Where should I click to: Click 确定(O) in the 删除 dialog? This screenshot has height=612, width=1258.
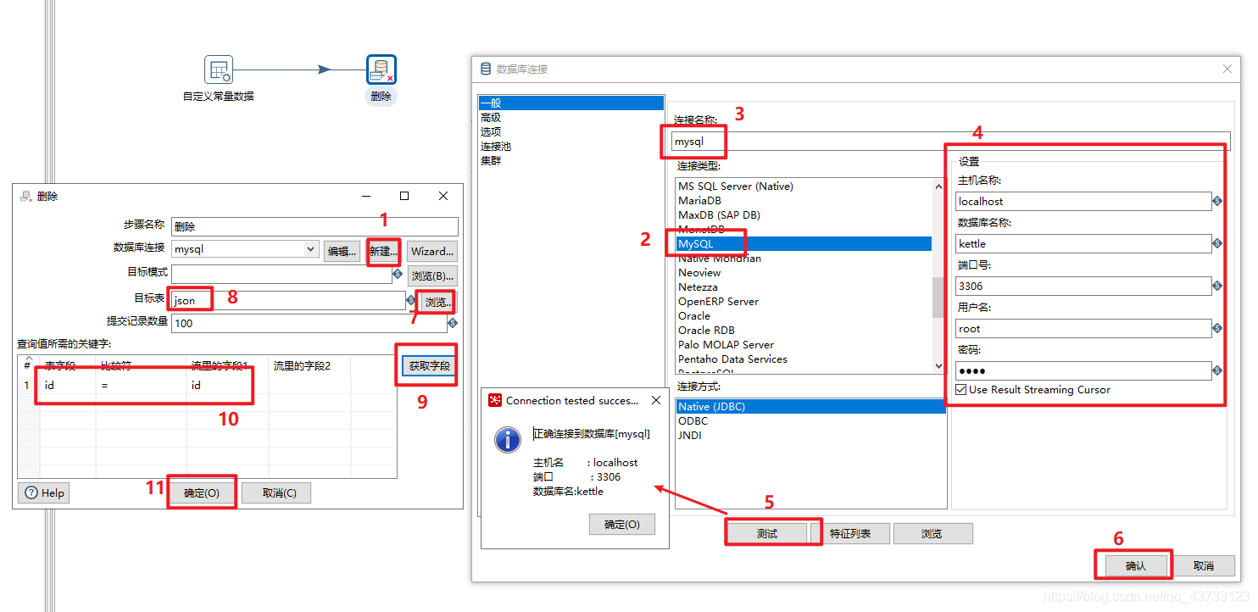(x=202, y=492)
